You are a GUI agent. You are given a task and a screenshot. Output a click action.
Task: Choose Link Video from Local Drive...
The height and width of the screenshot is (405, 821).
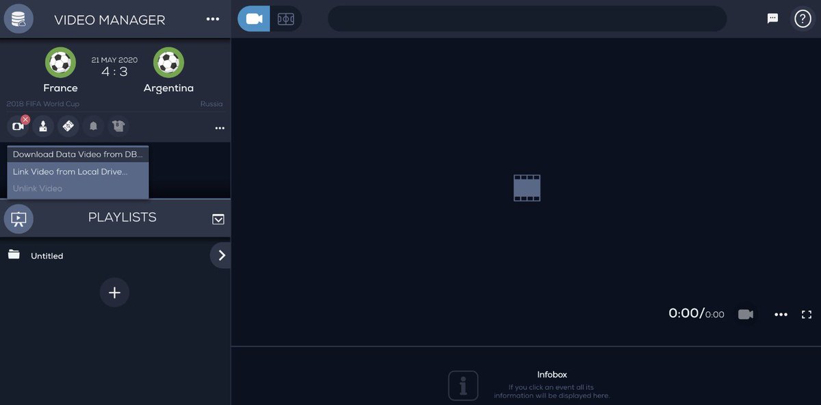pyautogui.click(x=78, y=172)
